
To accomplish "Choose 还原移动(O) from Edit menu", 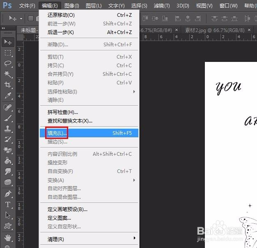I will (89, 15).
